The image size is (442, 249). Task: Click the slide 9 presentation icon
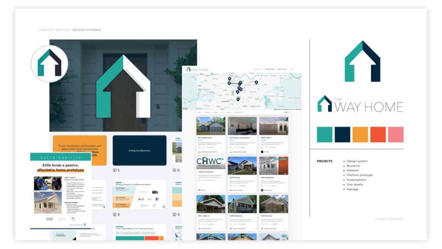(174, 214)
